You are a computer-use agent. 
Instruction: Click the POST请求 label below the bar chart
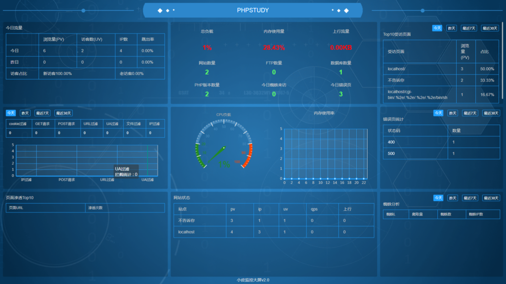point(67,180)
